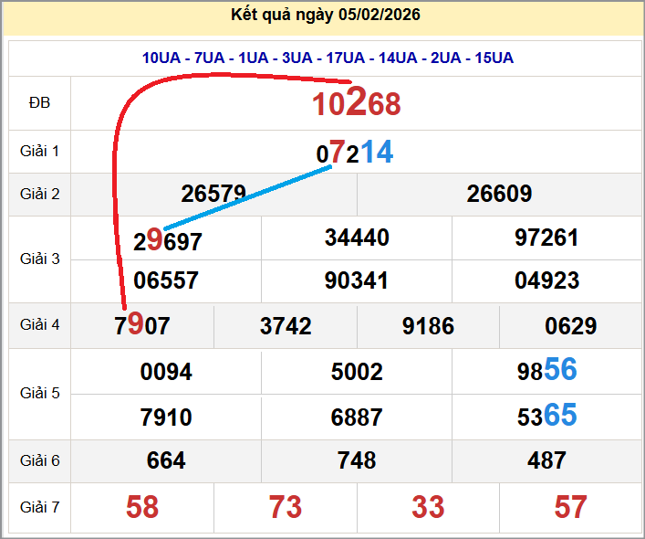Screen dimensions: 645x539
Task: Click the ĐB row label
Action: pos(39,103)
